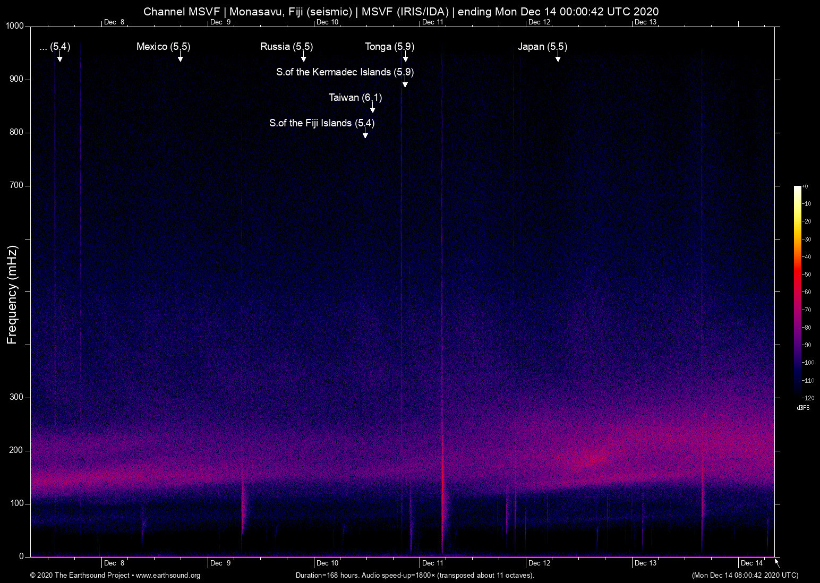Click the S.of the Fiji Islands arrow

[x=365, y=136]
